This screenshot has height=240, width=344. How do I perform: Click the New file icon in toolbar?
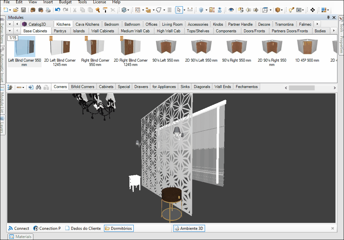point(6,10)
